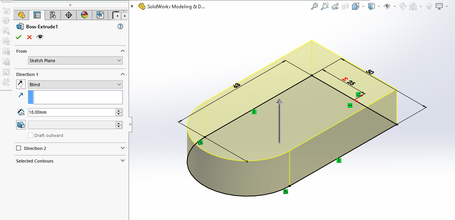Click the Previous View icon
Viewport: 455px width, 220px height.
[335, 6]
